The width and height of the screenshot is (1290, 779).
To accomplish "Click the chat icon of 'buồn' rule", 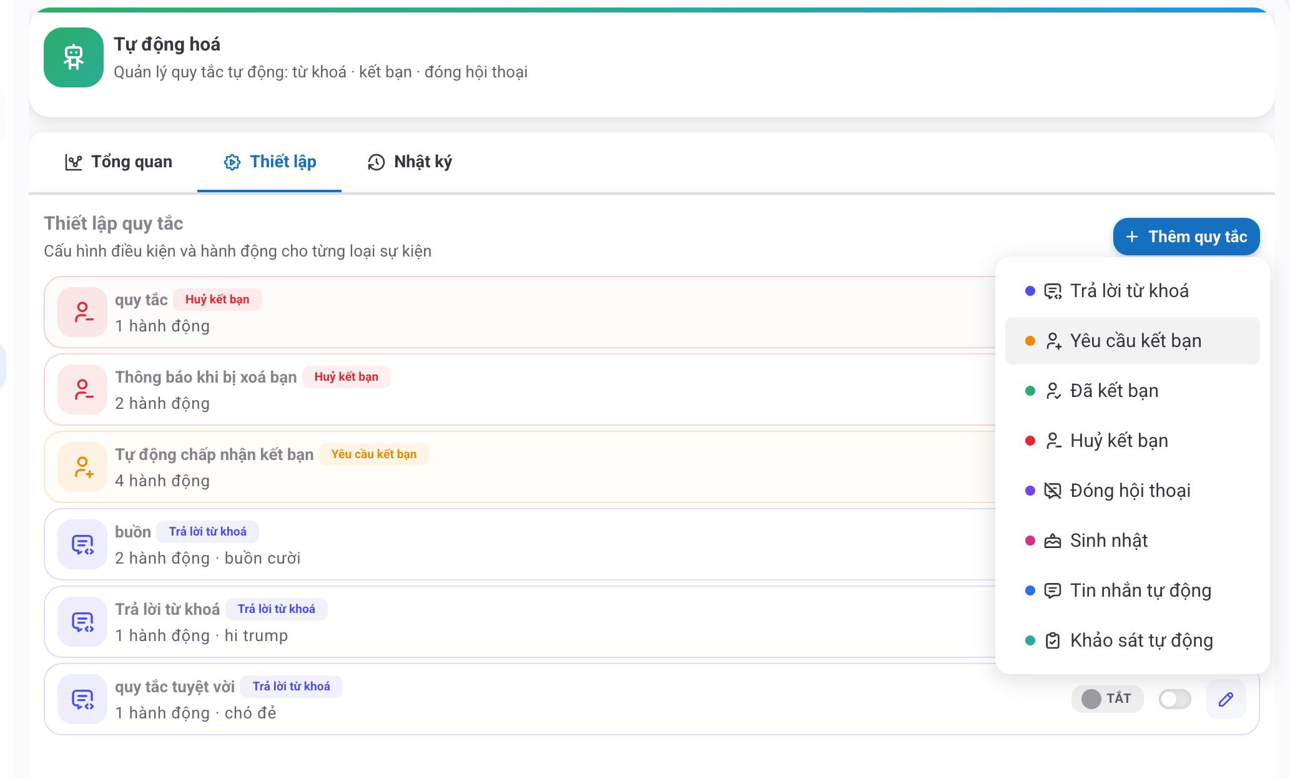I will pos(82,544).
